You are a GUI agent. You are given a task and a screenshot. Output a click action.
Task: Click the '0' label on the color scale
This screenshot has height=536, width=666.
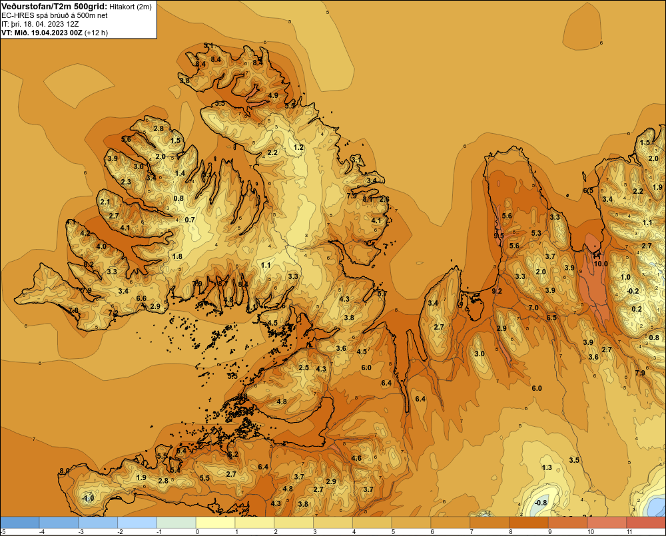point(197,532)
